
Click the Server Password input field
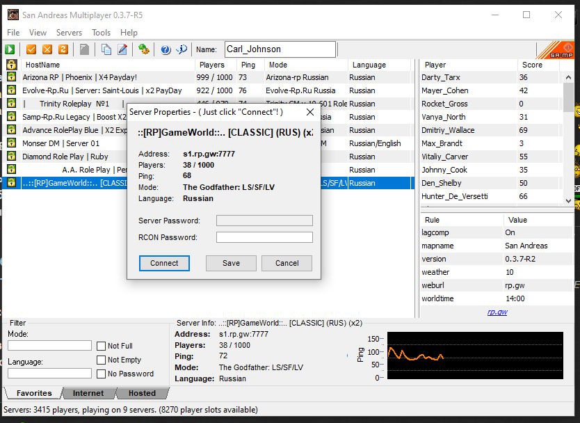(x=264, y=221)
